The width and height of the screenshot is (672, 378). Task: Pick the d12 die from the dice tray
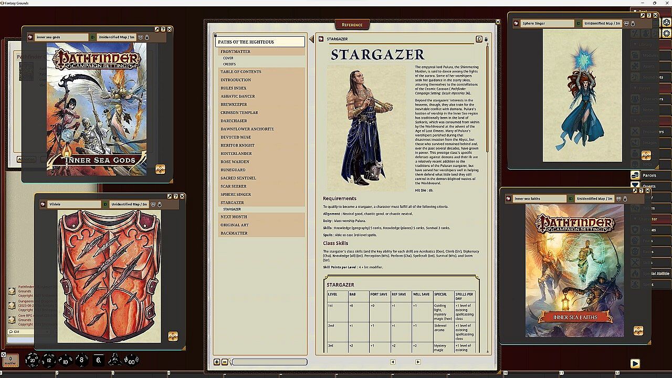click(x=49, y=360)
